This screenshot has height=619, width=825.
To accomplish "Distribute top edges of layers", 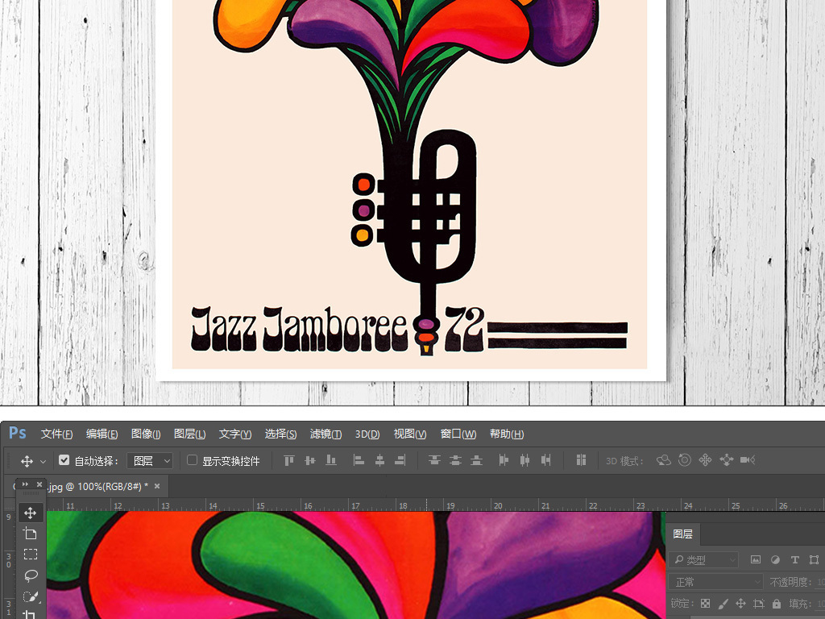I will click(434, 460).
